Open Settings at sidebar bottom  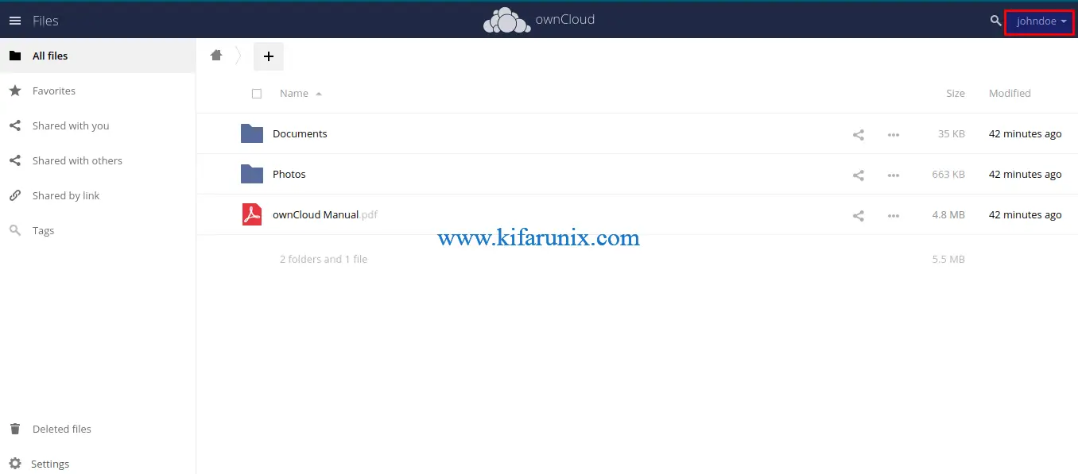98,464
